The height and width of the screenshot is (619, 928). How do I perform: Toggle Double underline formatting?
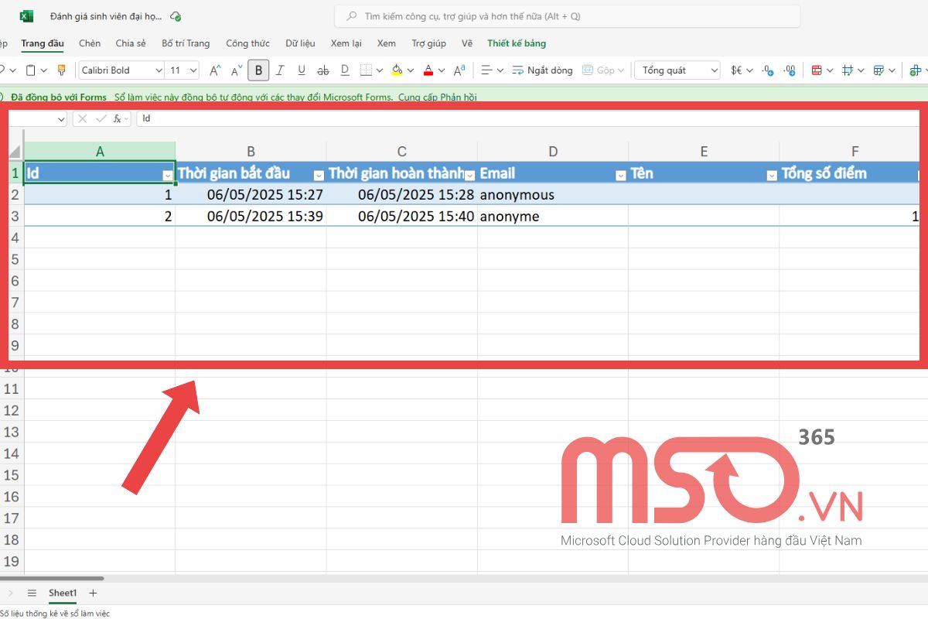345,70
